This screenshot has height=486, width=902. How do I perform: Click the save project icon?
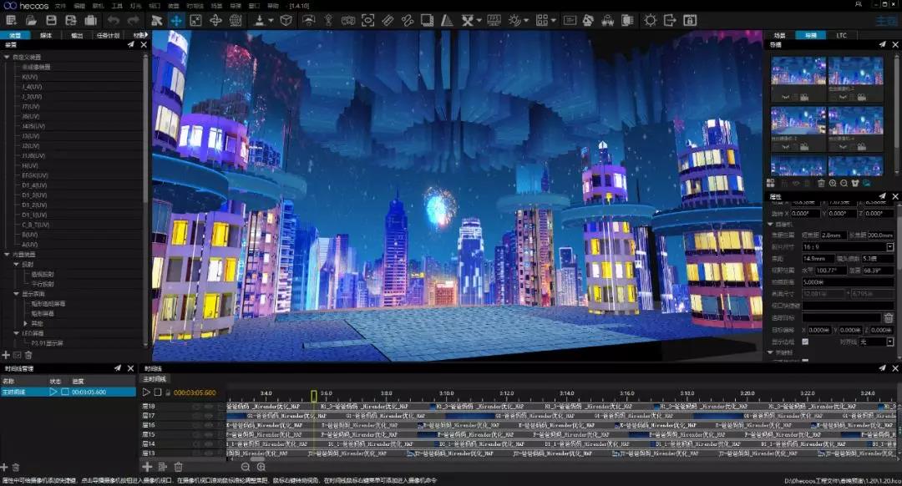coord(51,21)
